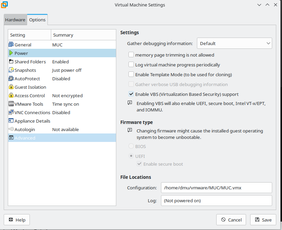This screenshot has height=230, width=282.
Task: Select the Autologin key icon
Action: click(11, 129)
